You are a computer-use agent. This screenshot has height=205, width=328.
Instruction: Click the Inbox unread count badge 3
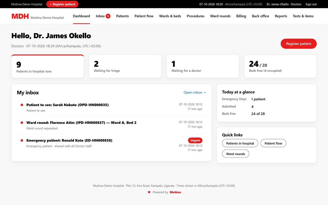tap(108, 16)
